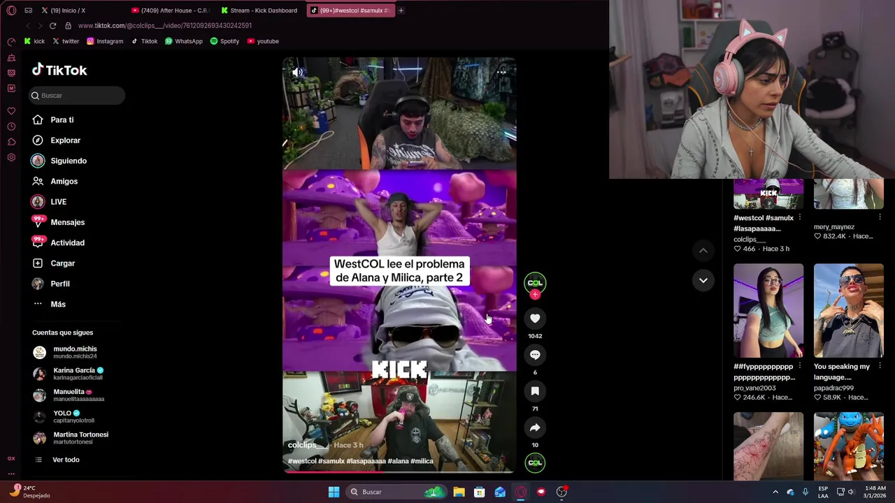This screenshot has height=503, width=895.
Task: Open three-dots menu on mery_maynez card
Action: tap(880, 217)
